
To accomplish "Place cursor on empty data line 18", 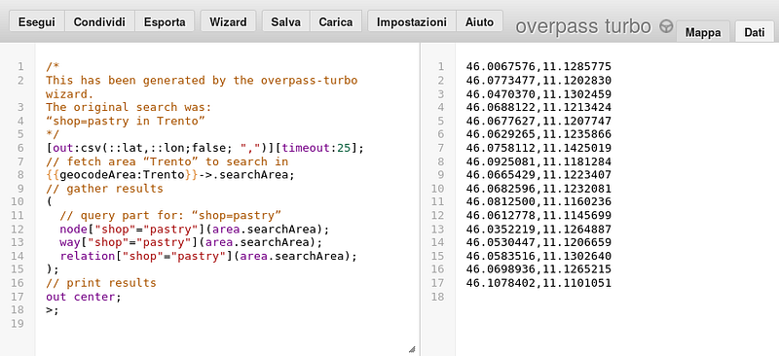I will tap(617, 297).
